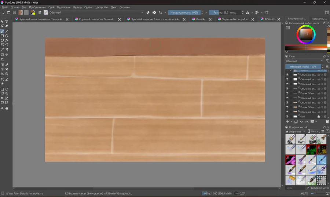Select the Ellipse shape tool
The image size is (330, 197).
(7, 36)
